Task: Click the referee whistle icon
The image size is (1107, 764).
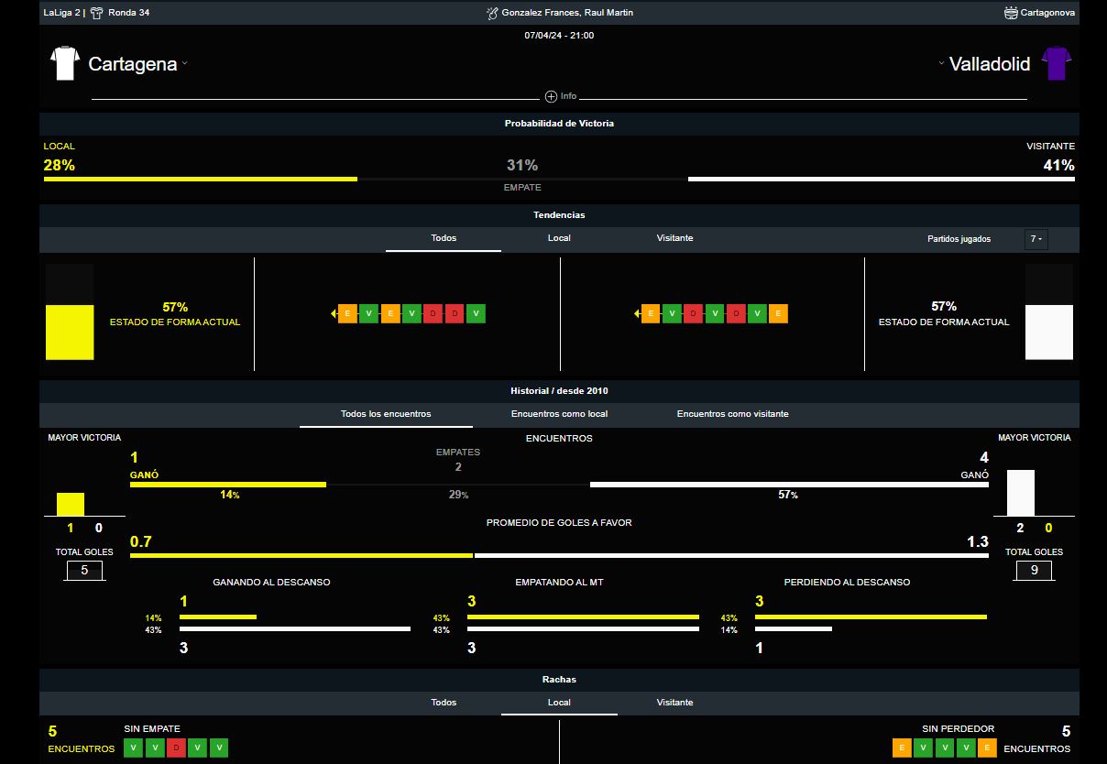Action: pos(493,13)
